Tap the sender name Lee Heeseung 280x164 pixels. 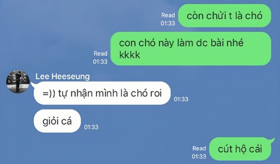[62, 76]
